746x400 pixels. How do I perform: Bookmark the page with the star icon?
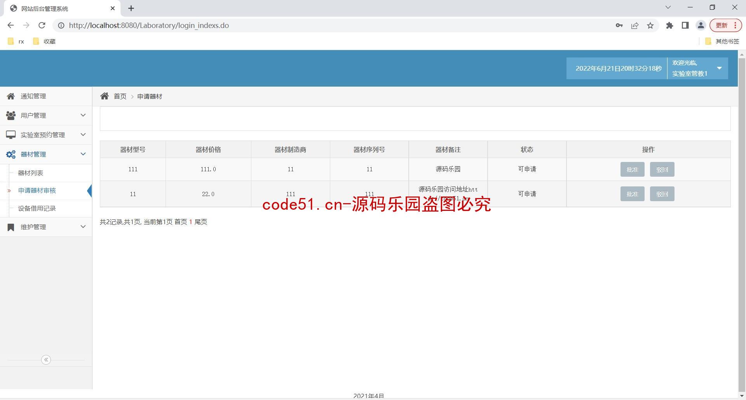pyautogui.click(x=650, y=25)
